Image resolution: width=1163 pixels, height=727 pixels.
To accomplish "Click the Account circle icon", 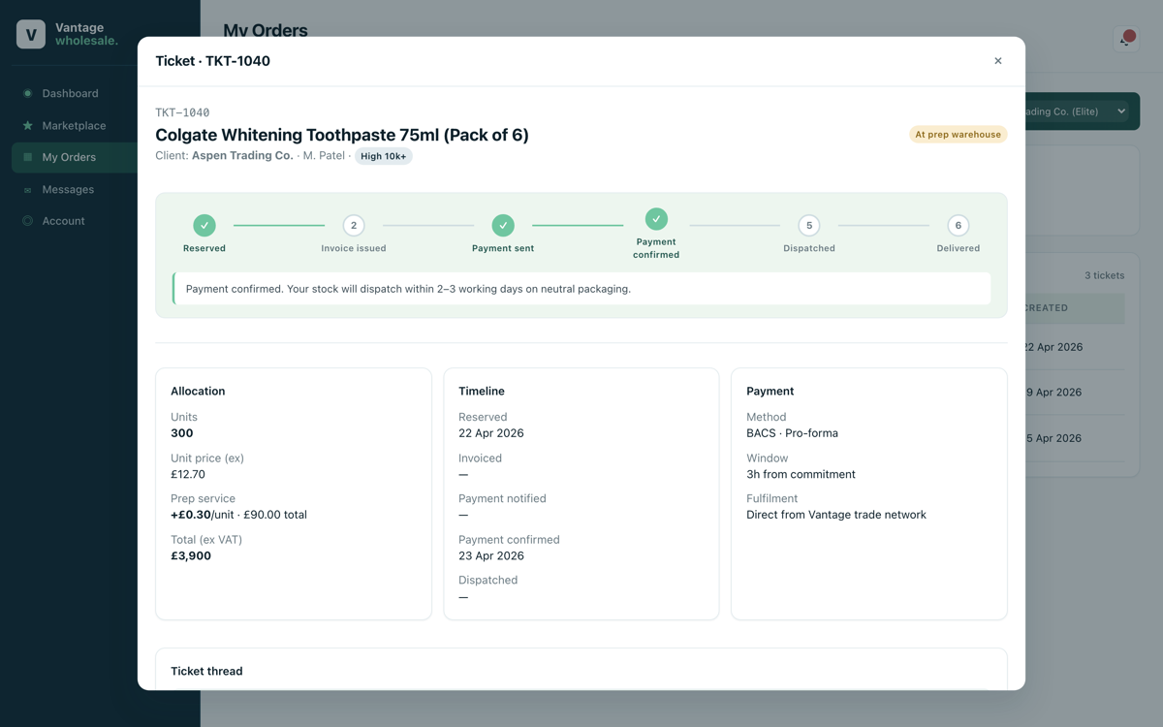I will pos(27,221).
